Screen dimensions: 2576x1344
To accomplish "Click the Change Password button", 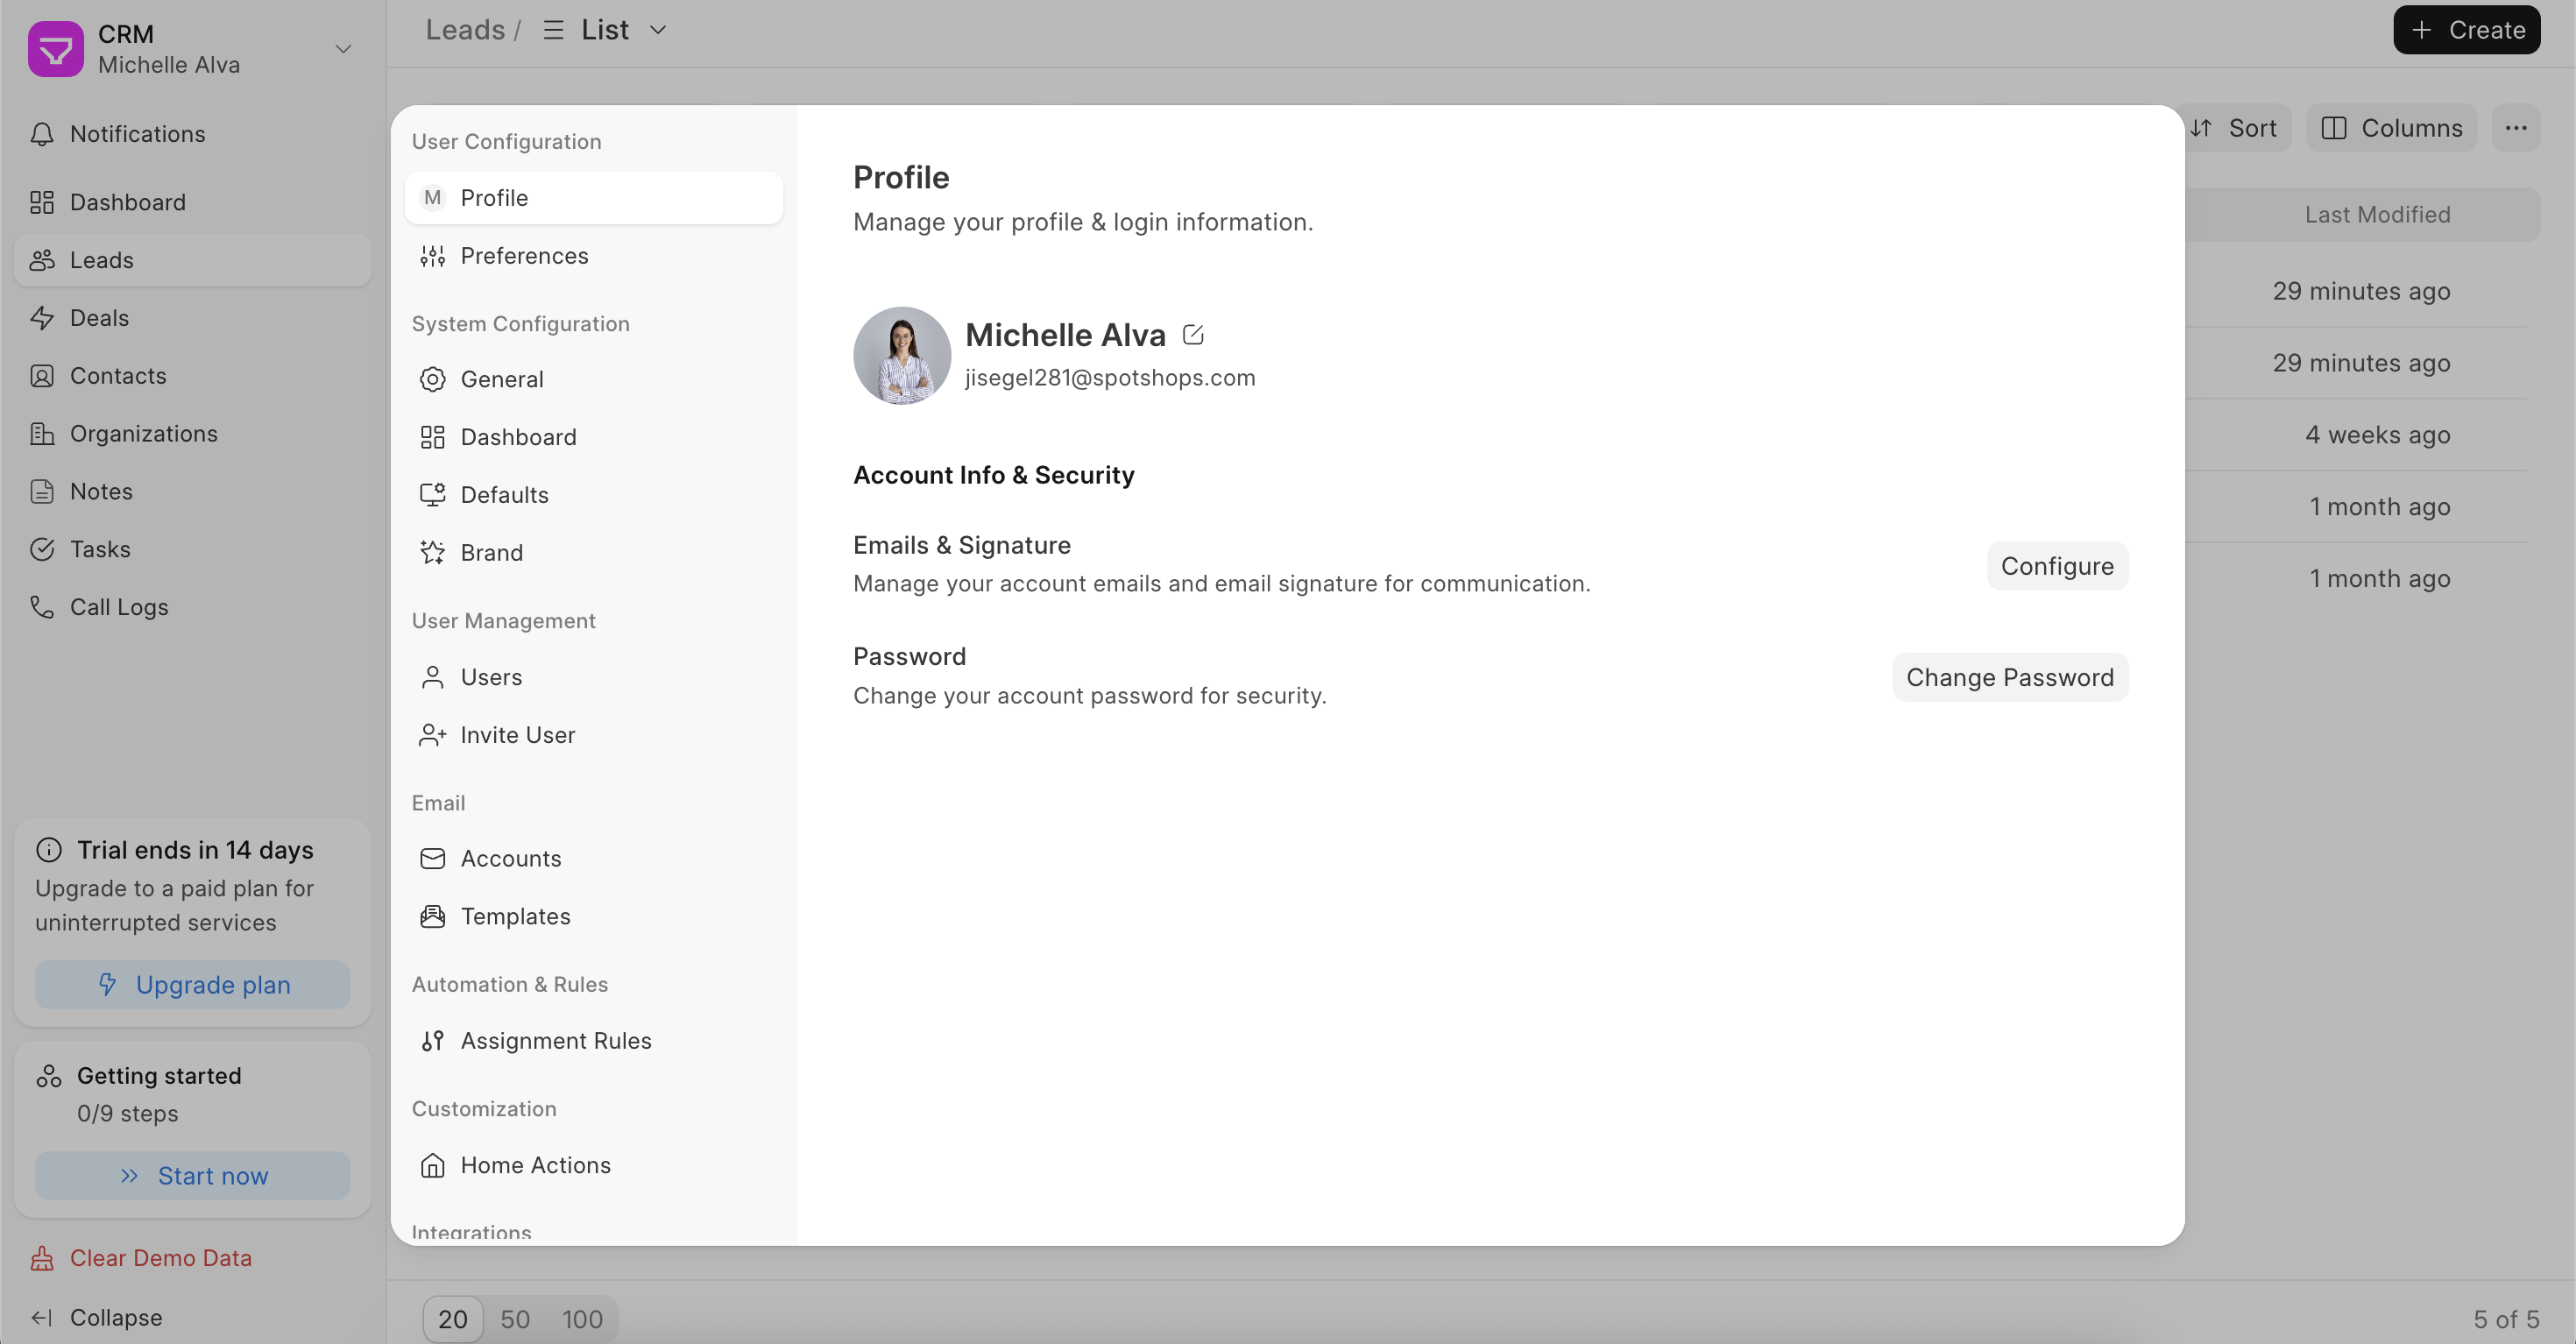I will (x=2009, y=678).
